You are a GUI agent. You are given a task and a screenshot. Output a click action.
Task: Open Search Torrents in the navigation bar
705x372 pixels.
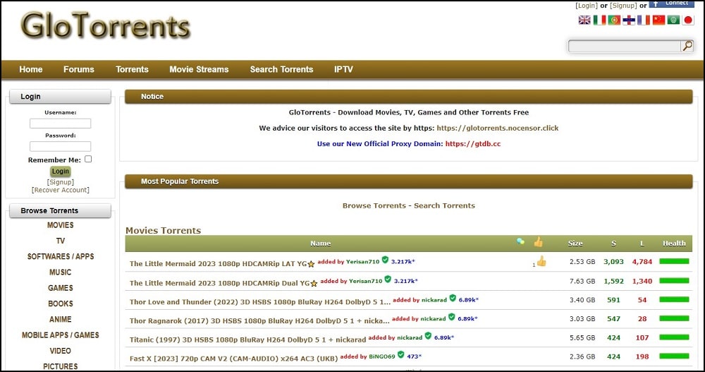[x=281, y=69]
